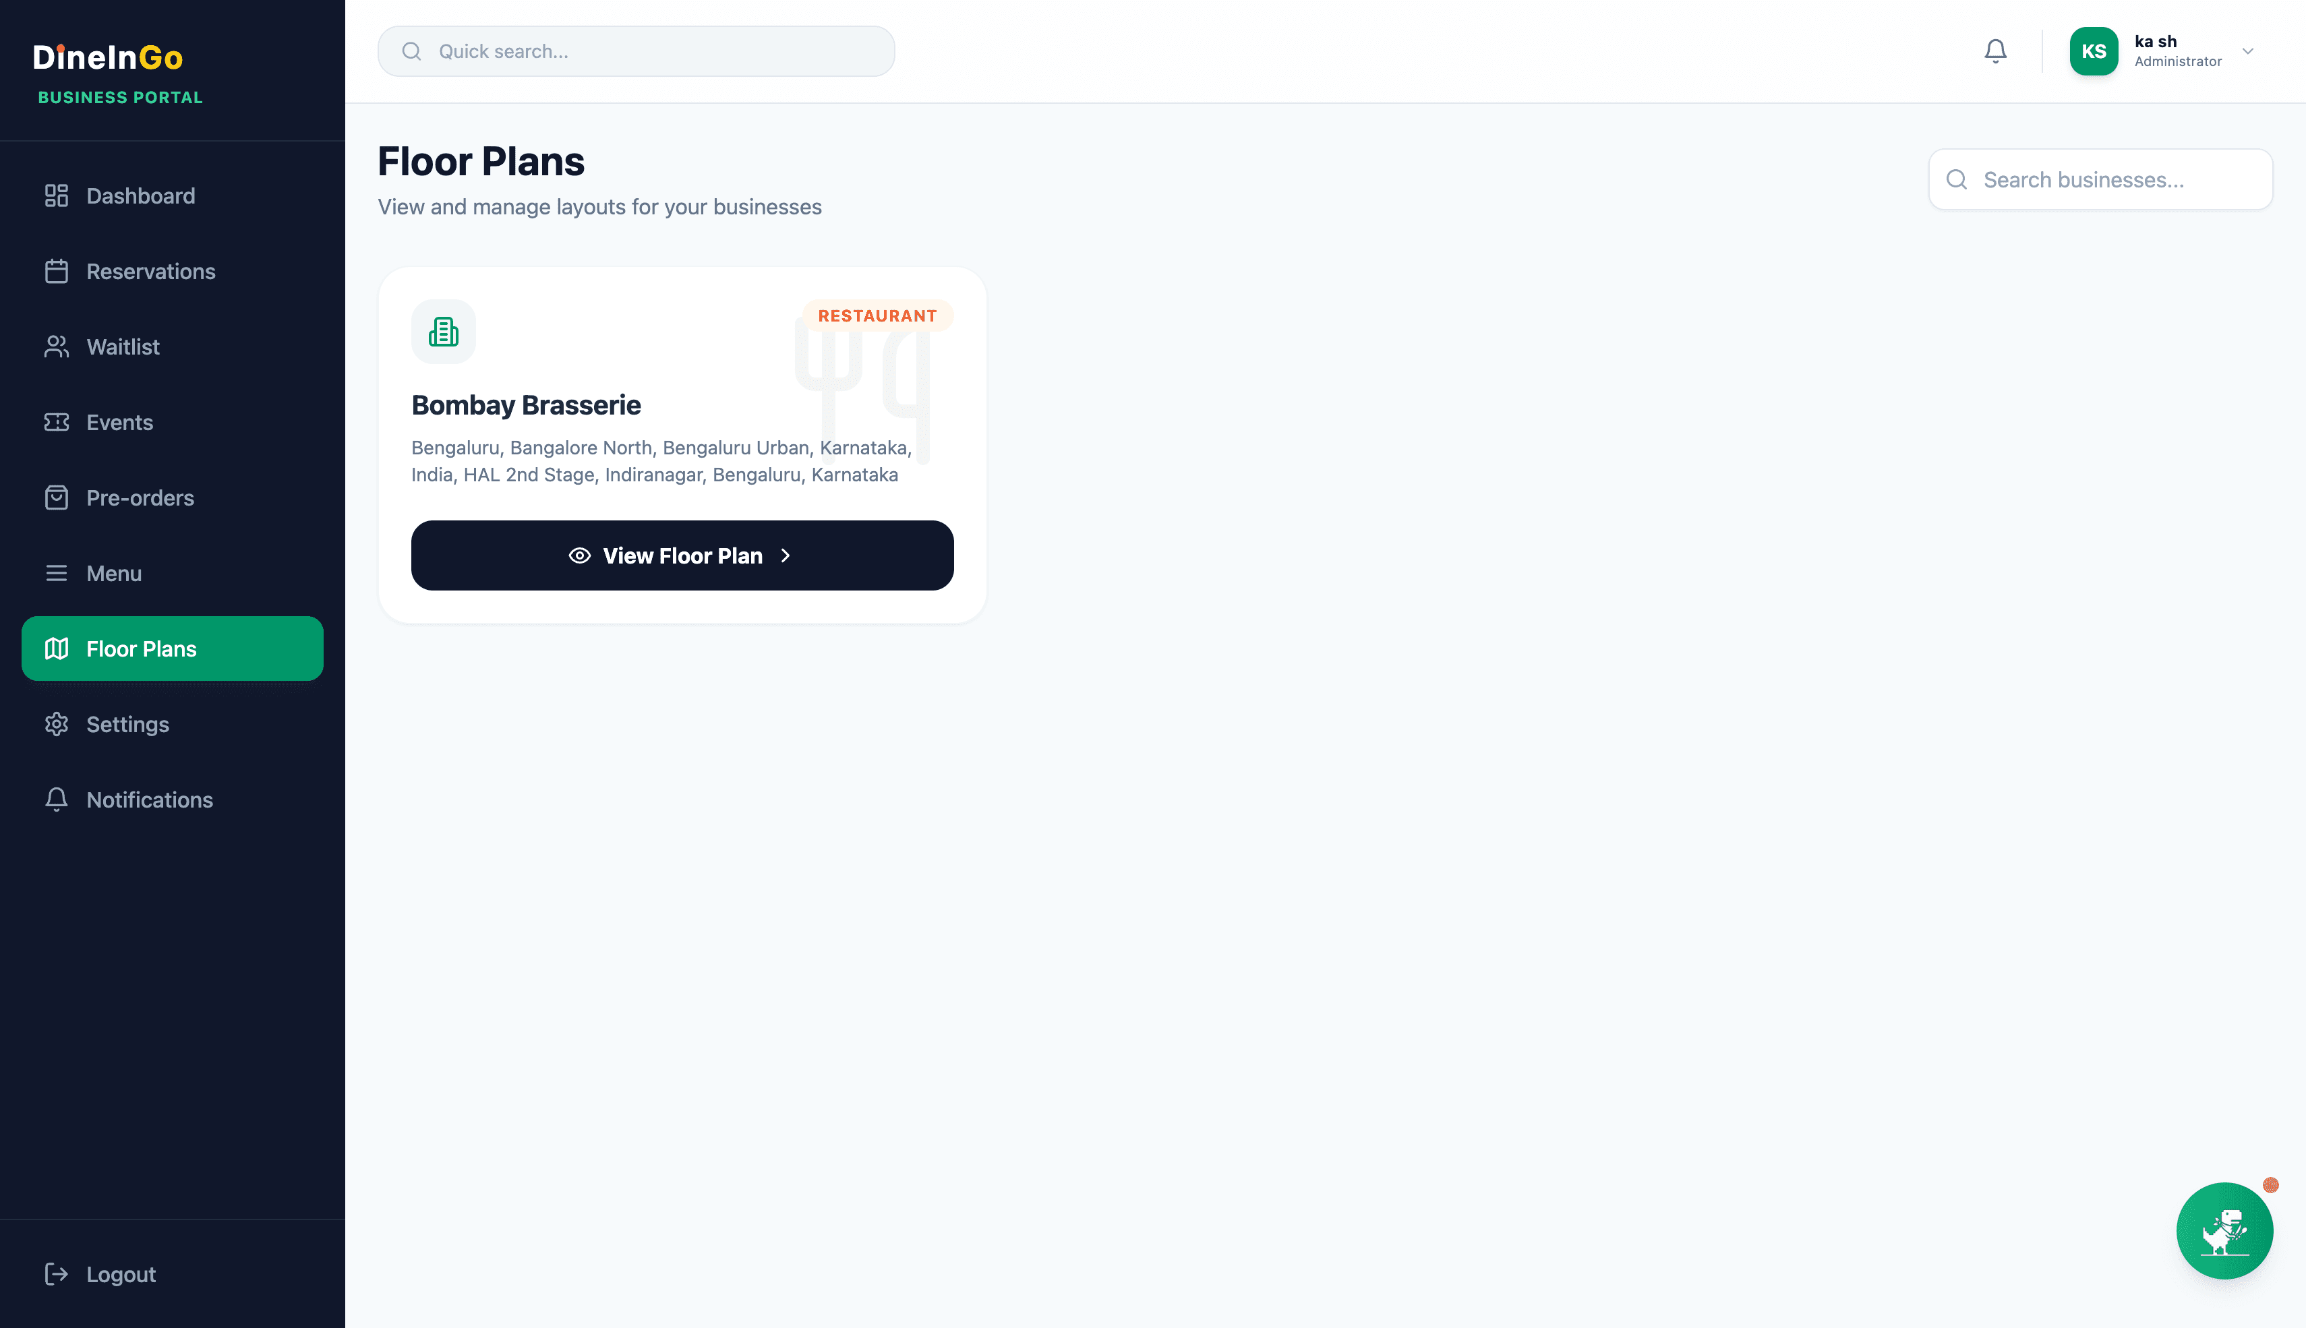
Task: Open the KS avatar profile menu
Action: [x=2094, y=51]
